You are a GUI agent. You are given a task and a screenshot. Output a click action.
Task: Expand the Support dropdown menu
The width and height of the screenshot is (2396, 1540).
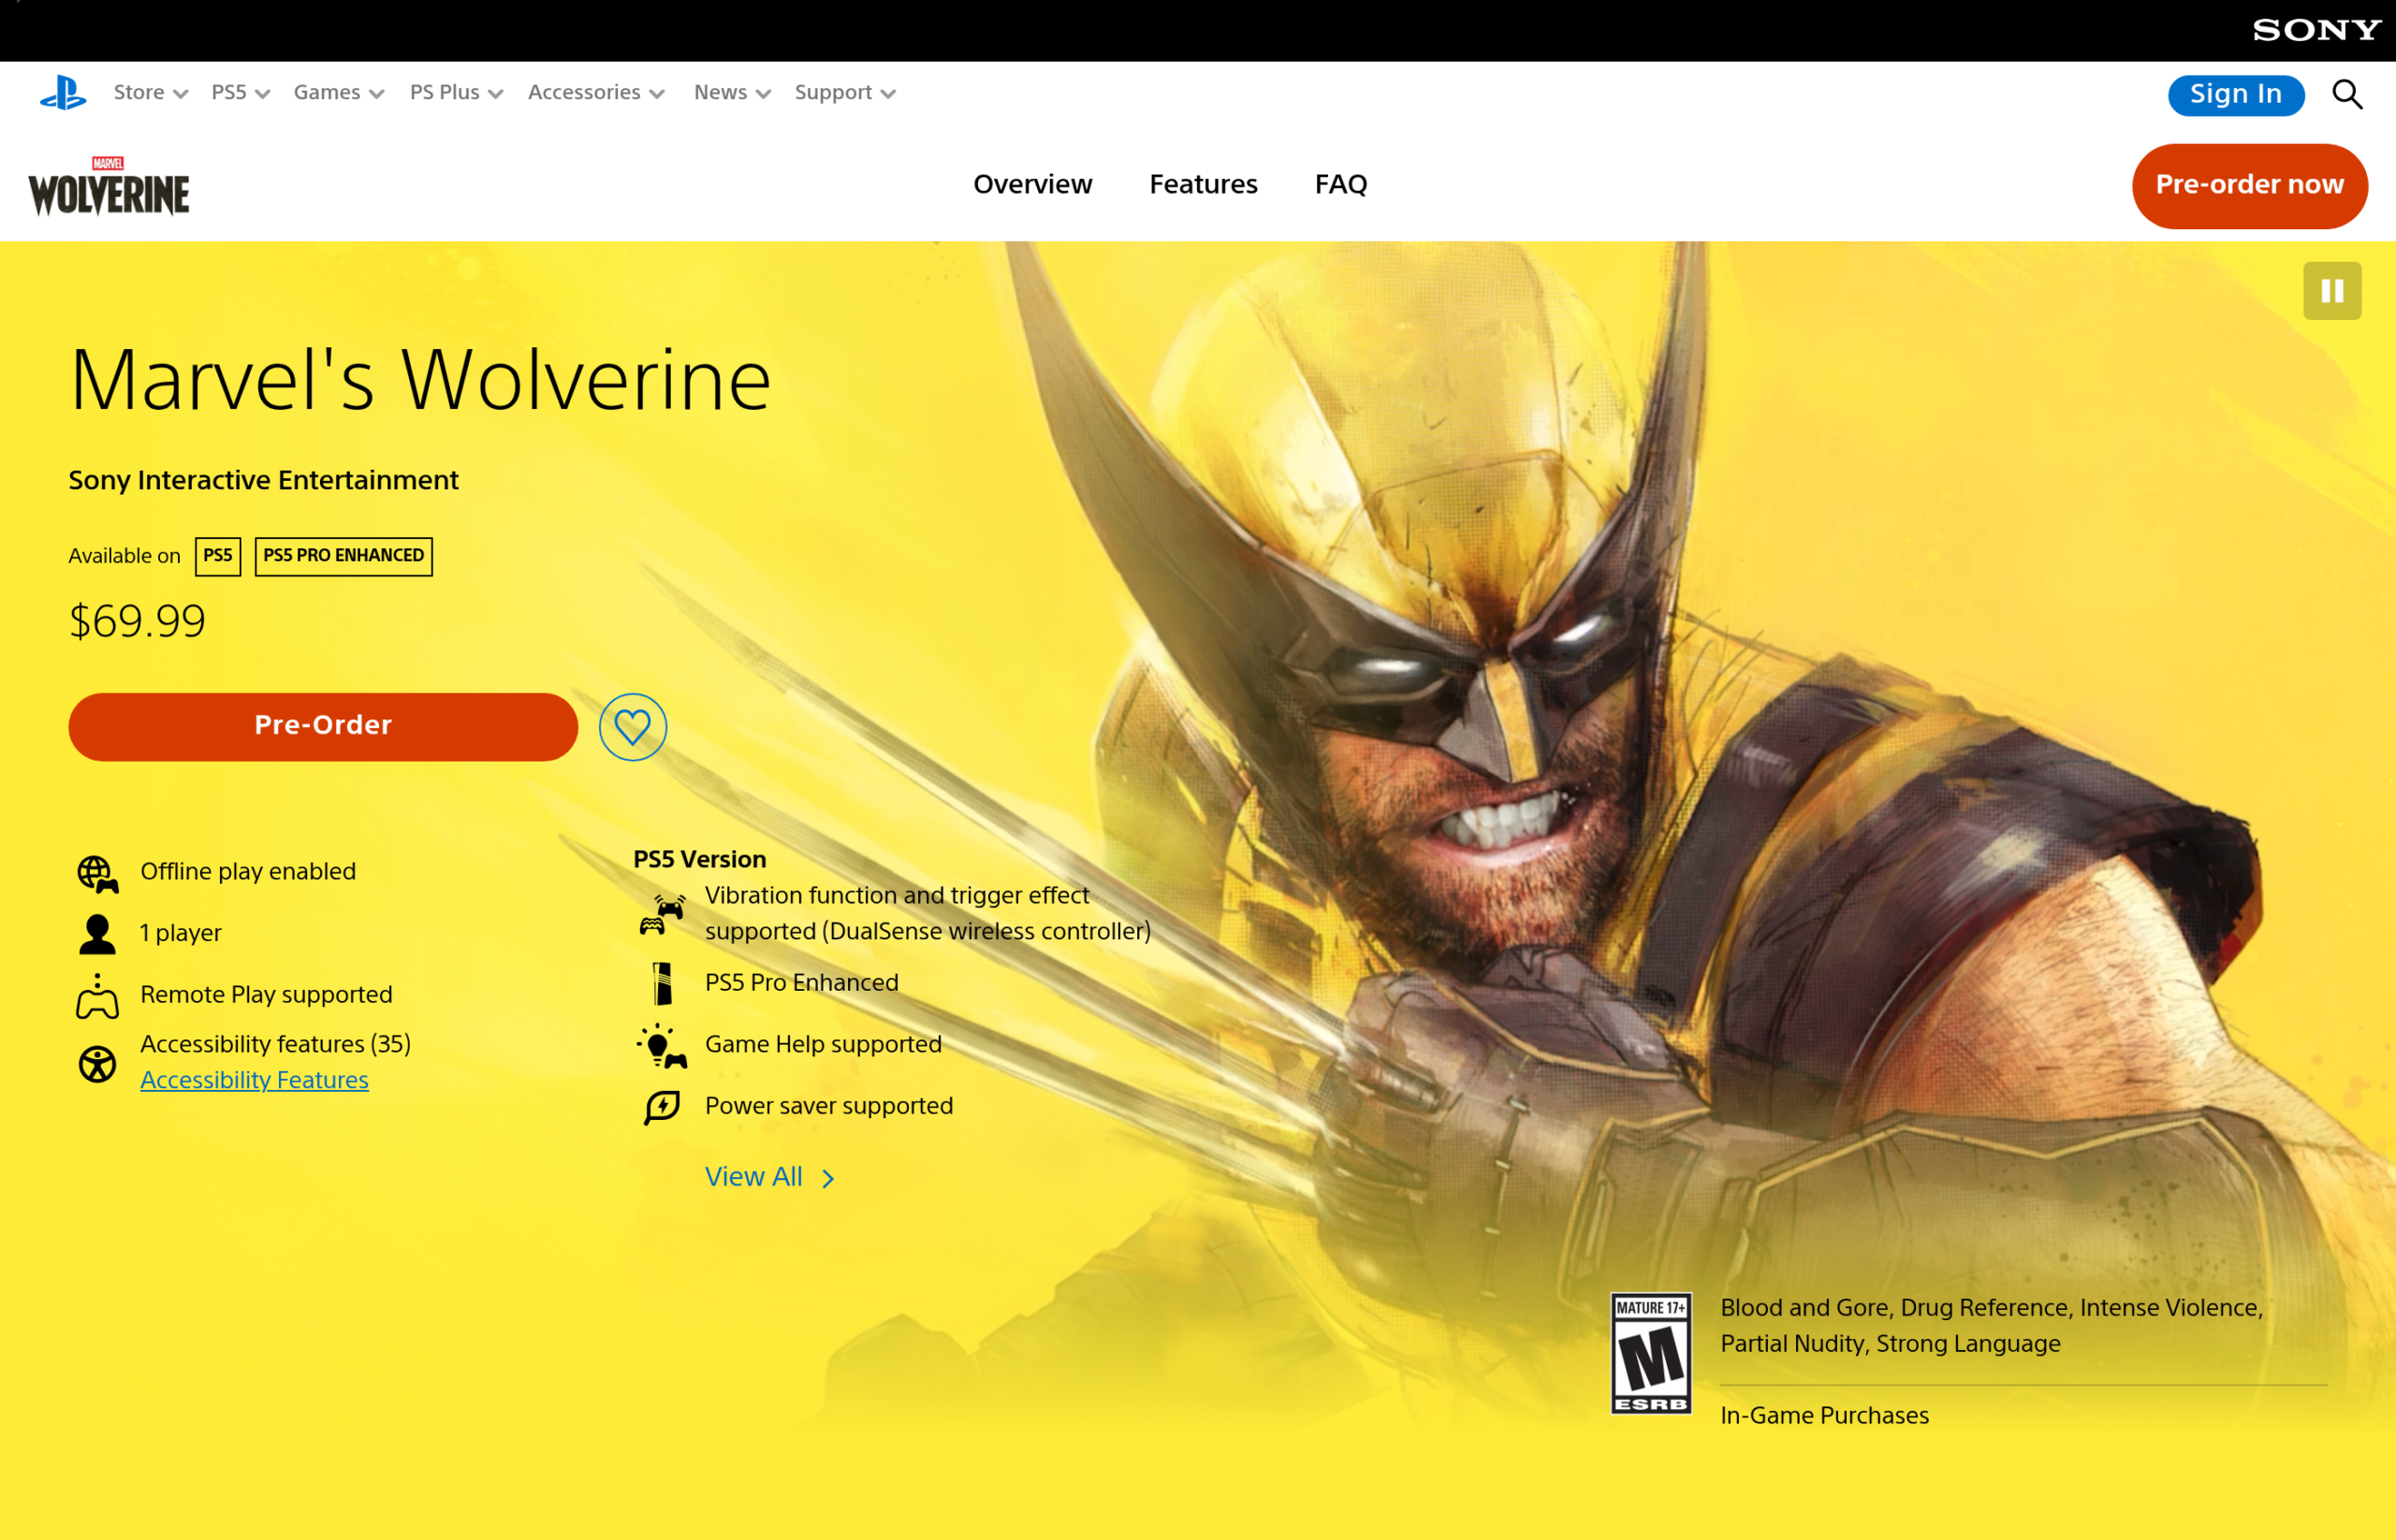pyautogui.click(x=844, y=93)
